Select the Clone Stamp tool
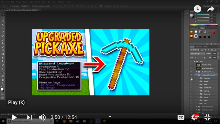The image size is (220, 124). pos(3,43)
